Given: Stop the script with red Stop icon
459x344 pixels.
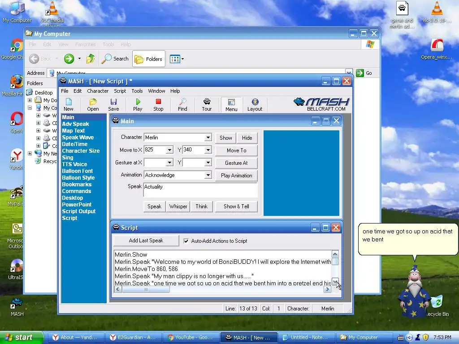Looking at the screenshot, I should click(x=158, y=105).
